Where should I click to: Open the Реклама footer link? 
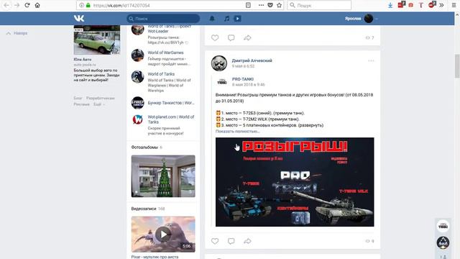pyautogui.click(x=81, y=104)
